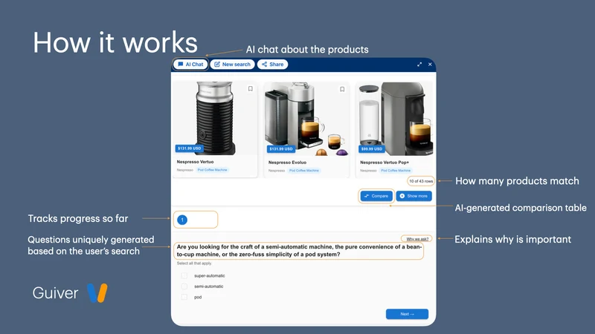595x334 pixels.
Task: Open the Nespresso Evoluo product image
Action: click(x=306, y=119)
